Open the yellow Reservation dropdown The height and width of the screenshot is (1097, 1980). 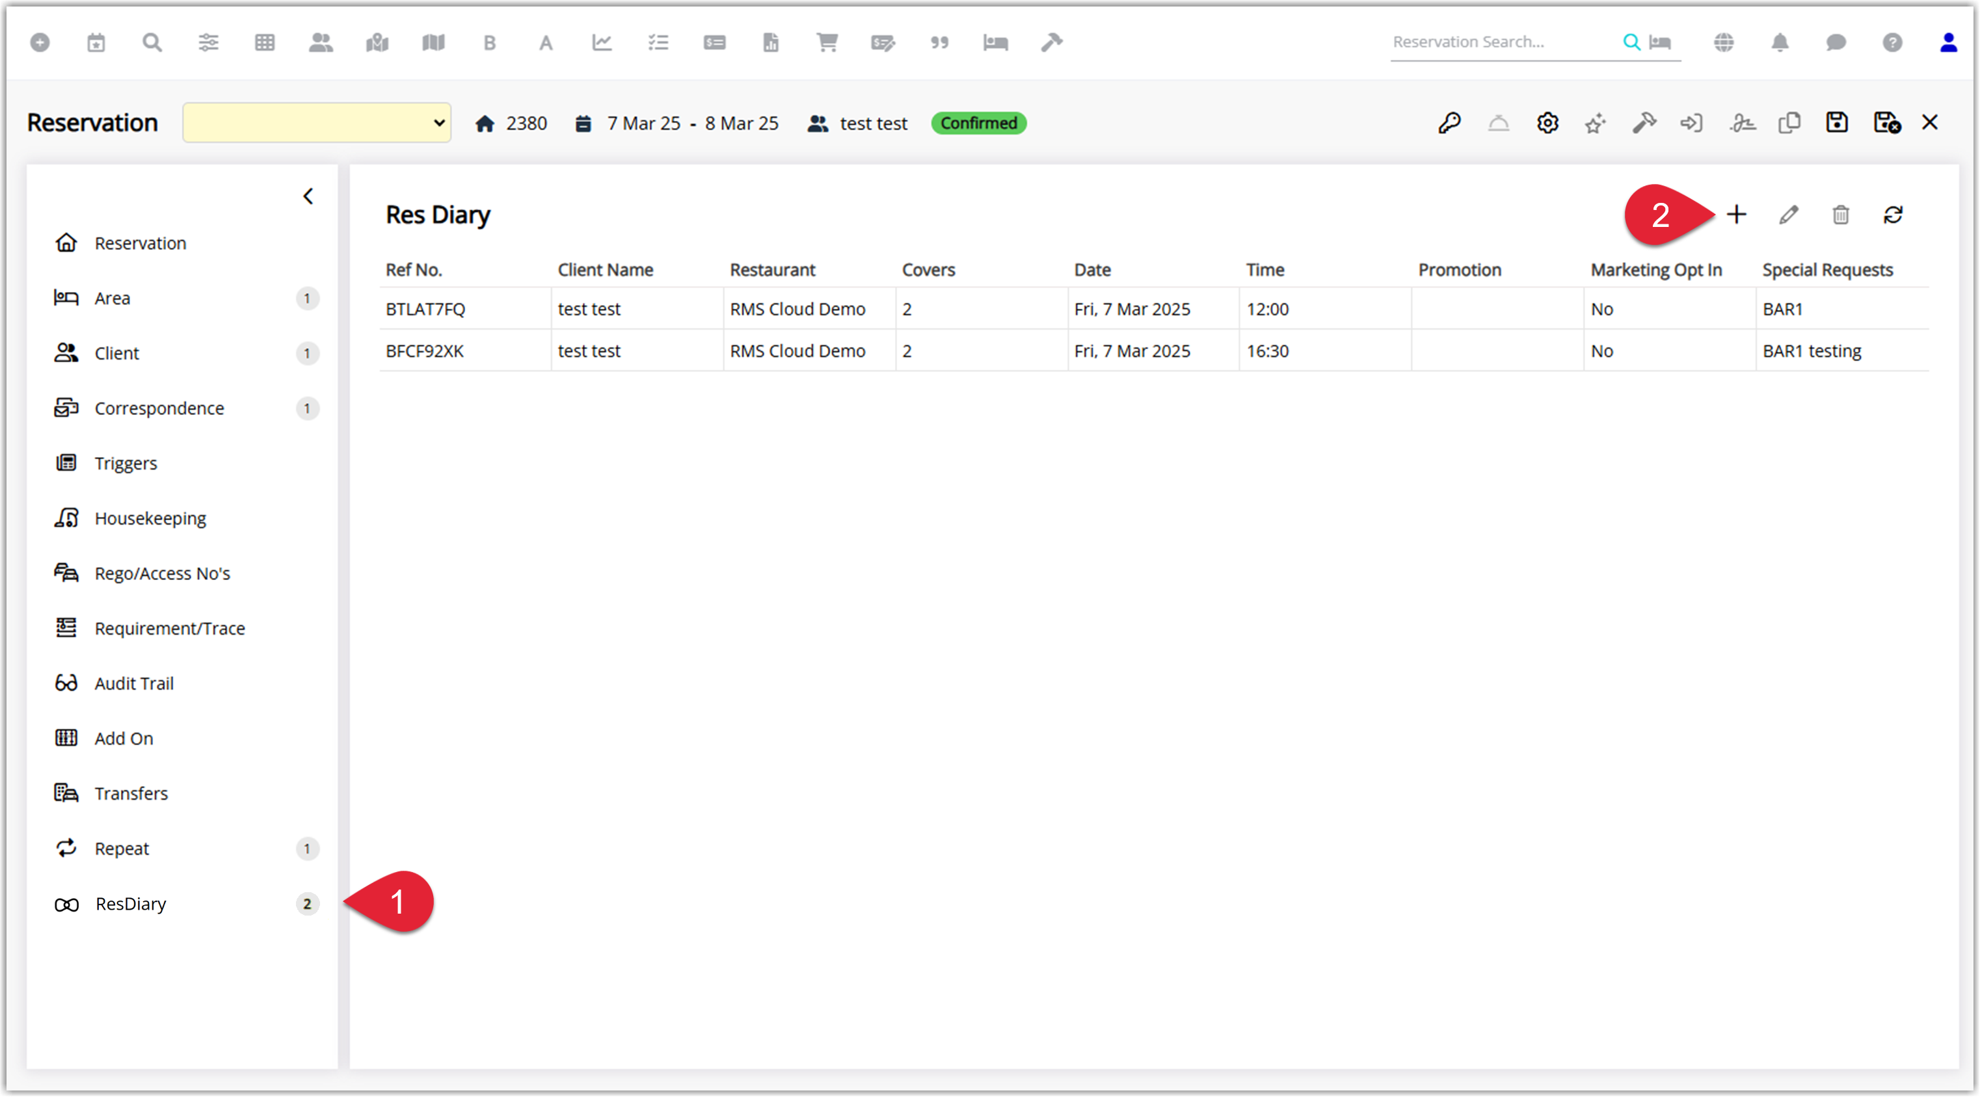[x=316, y=123]
